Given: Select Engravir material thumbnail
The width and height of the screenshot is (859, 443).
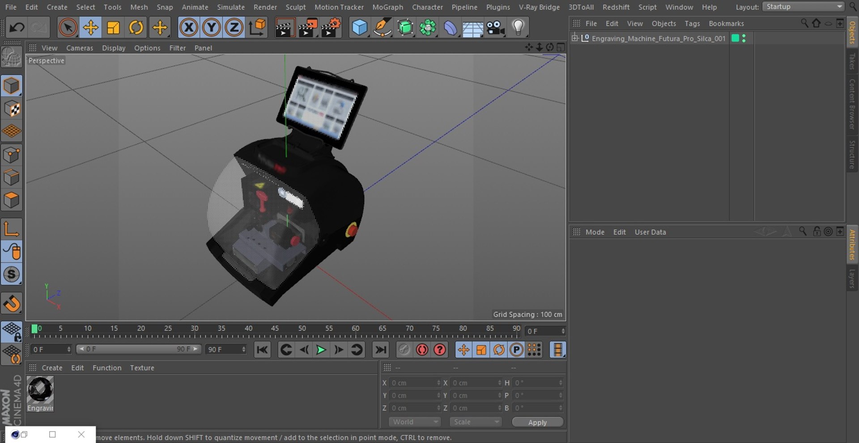Looking at the screenshot, I should point(40,393).
